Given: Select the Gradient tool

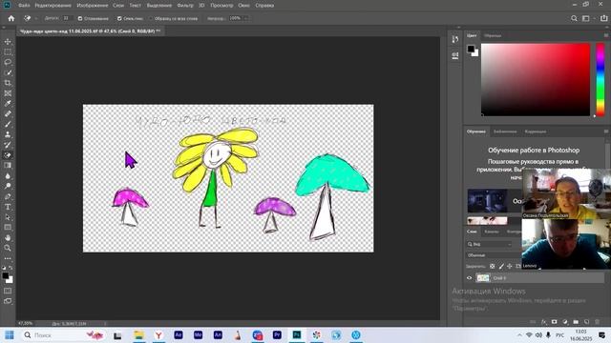Looking at the screenshot, I should (8, 165).
